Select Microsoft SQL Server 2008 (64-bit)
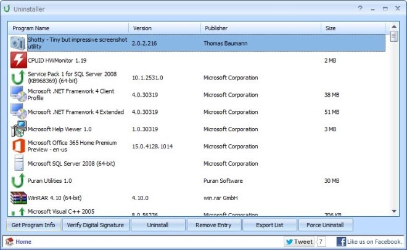Screen dimensions: 407x250 [71, 163]
